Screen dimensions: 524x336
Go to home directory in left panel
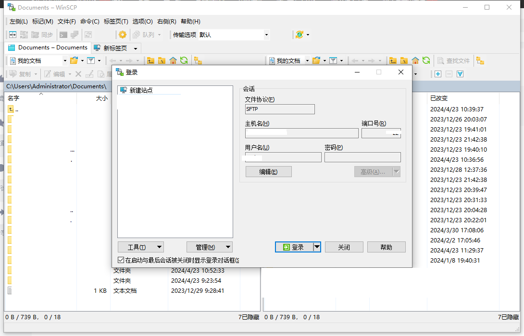tap(173, 60)
